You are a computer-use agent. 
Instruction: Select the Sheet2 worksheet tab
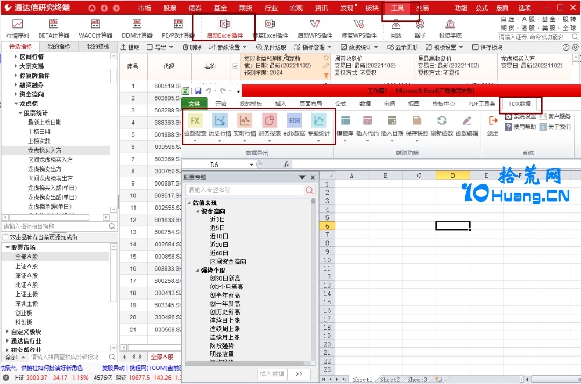(390, 380)
